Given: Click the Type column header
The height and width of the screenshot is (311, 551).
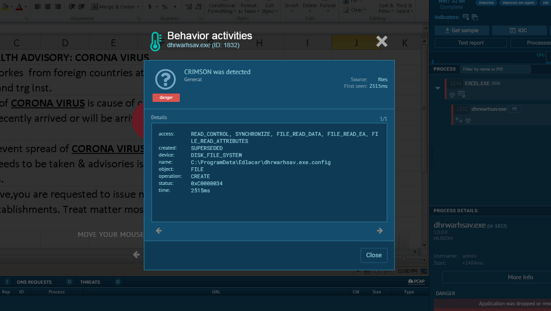Looking at the screenshot, I should pos(409,292).
